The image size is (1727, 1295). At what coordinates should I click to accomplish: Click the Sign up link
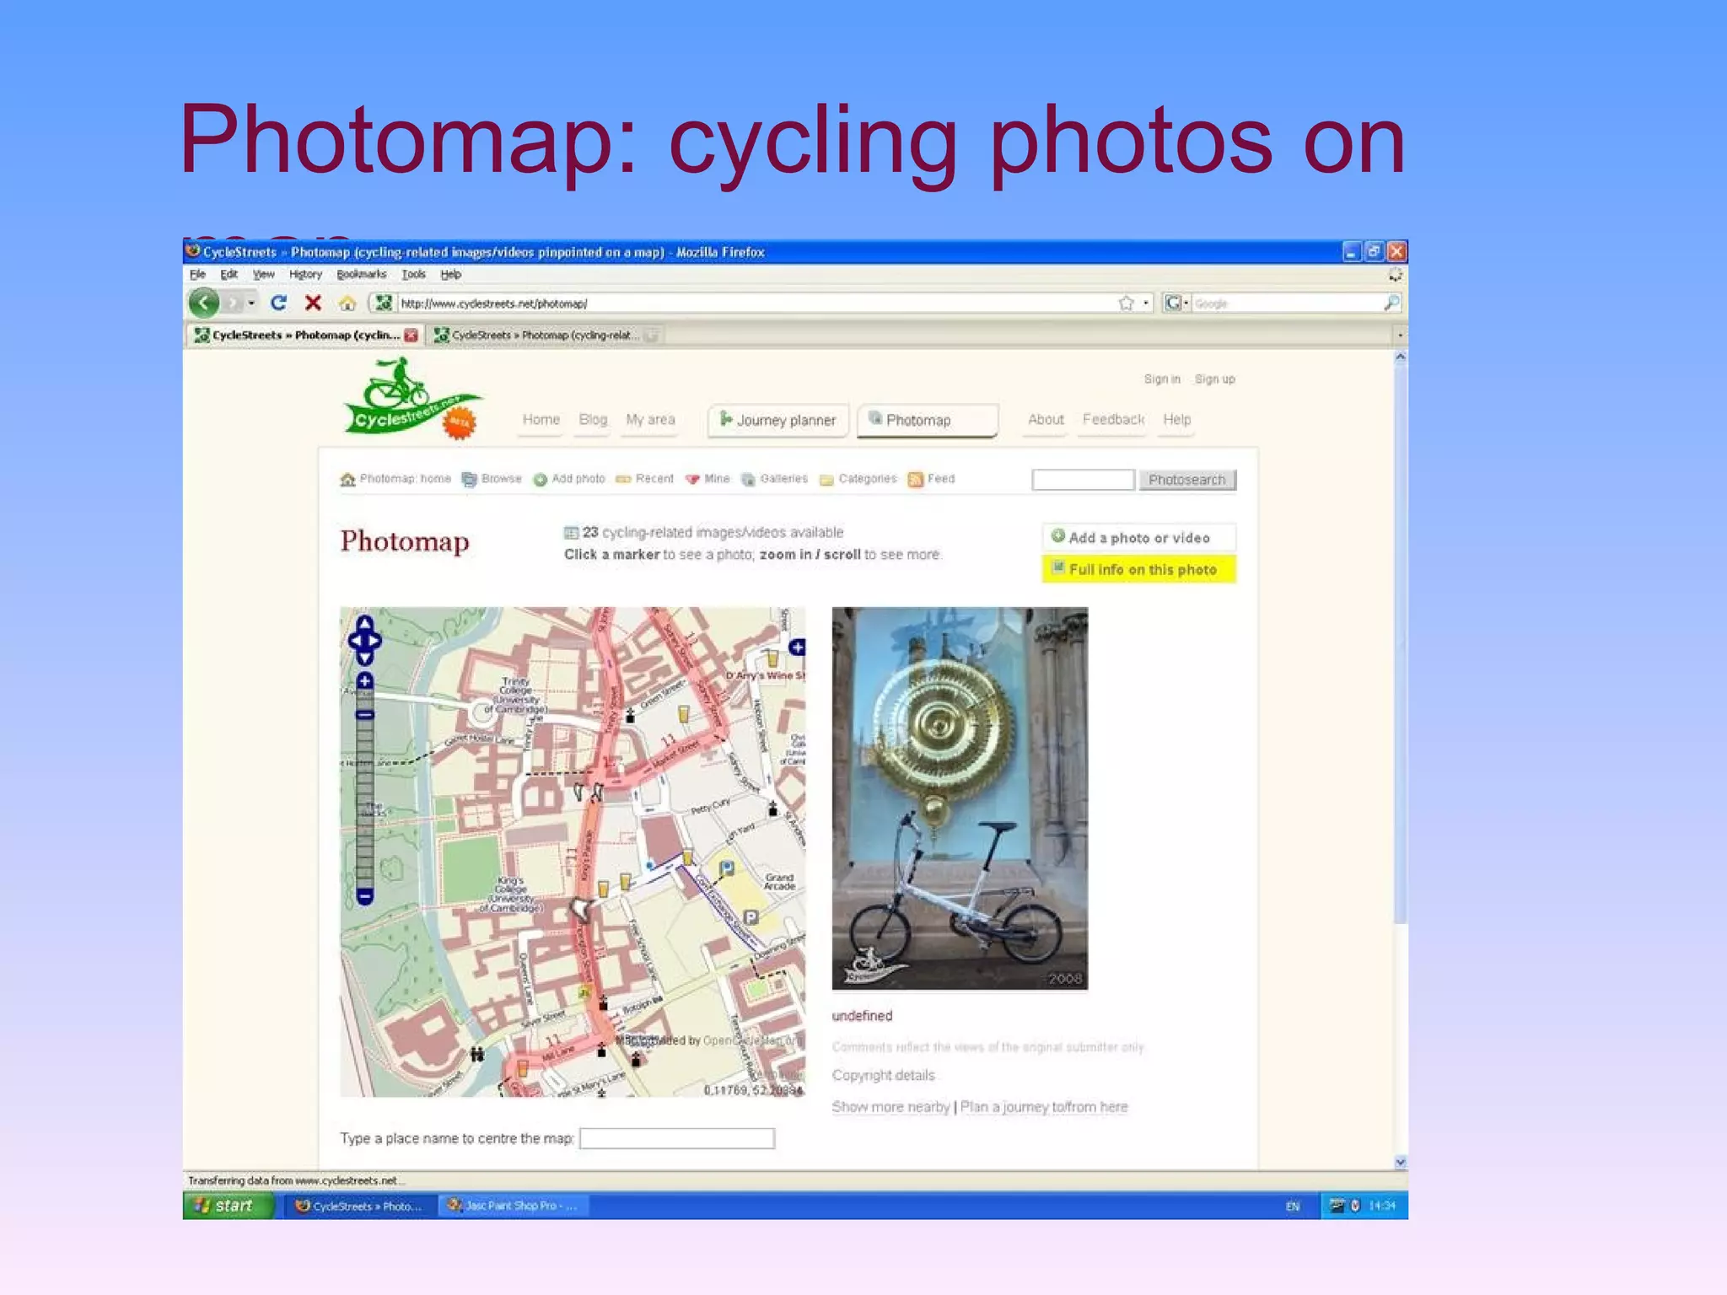click(x=1215, y=379)
